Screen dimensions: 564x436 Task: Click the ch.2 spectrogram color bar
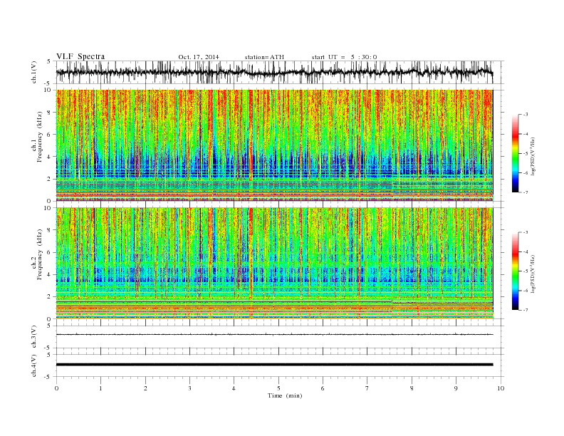[x=515, y=271]
